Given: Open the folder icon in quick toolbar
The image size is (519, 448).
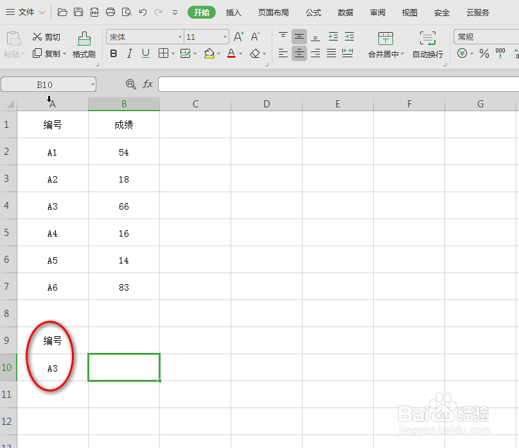Looking at the screenshot, I should (62, 13).
